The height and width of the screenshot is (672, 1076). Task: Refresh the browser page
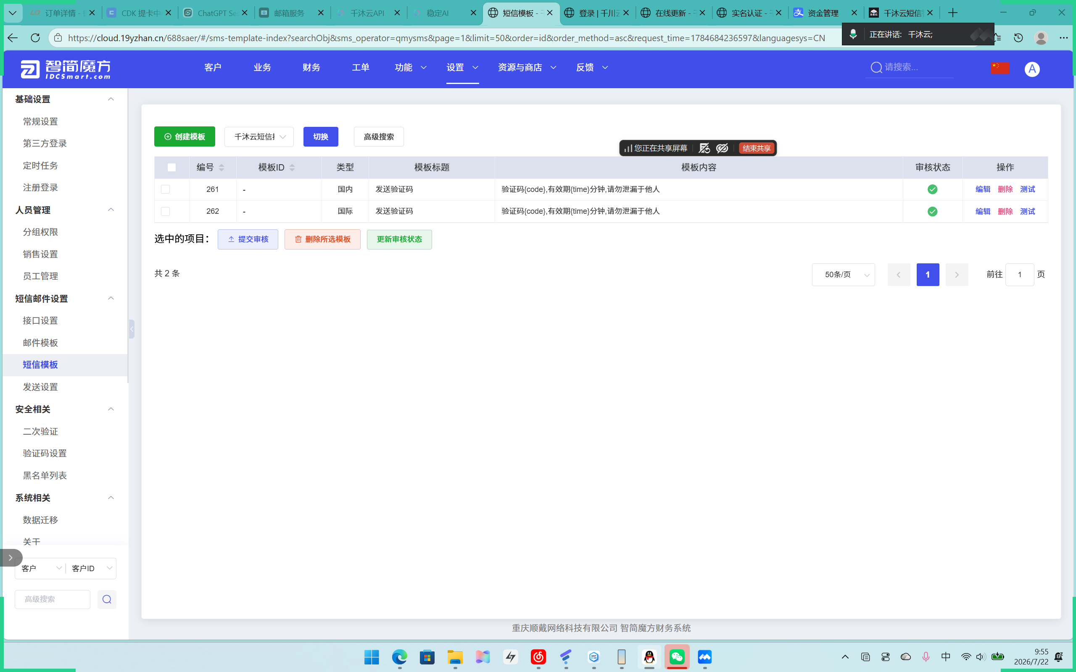(x=35, y=38)
